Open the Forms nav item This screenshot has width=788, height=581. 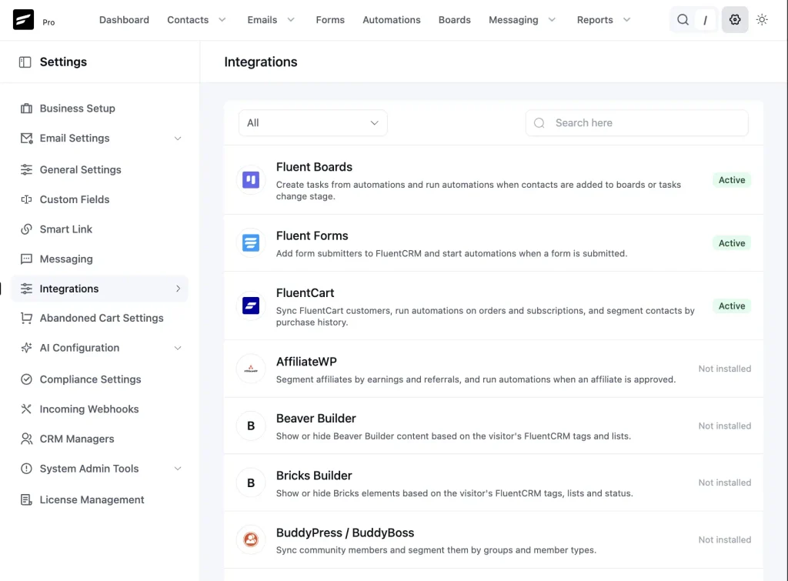pyautogui.click(x=330, y=19)
